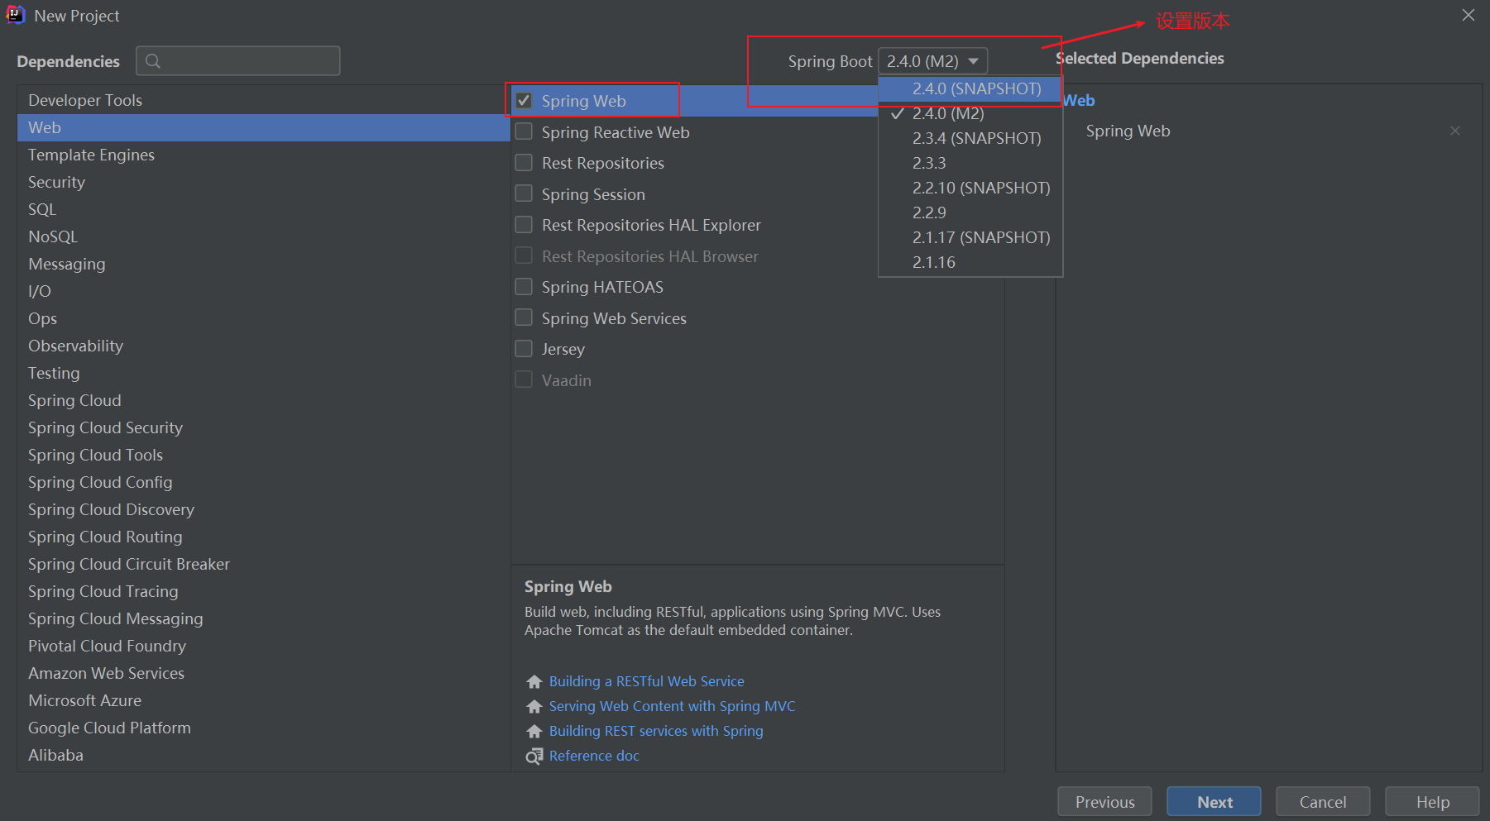Select Pivotal Cloud Foundry category
Viewport: 1490px width, 821px height.
(263, 646)
